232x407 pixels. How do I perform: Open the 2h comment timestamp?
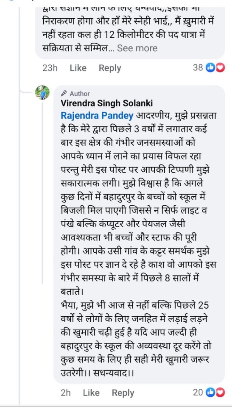pos(66,393)
